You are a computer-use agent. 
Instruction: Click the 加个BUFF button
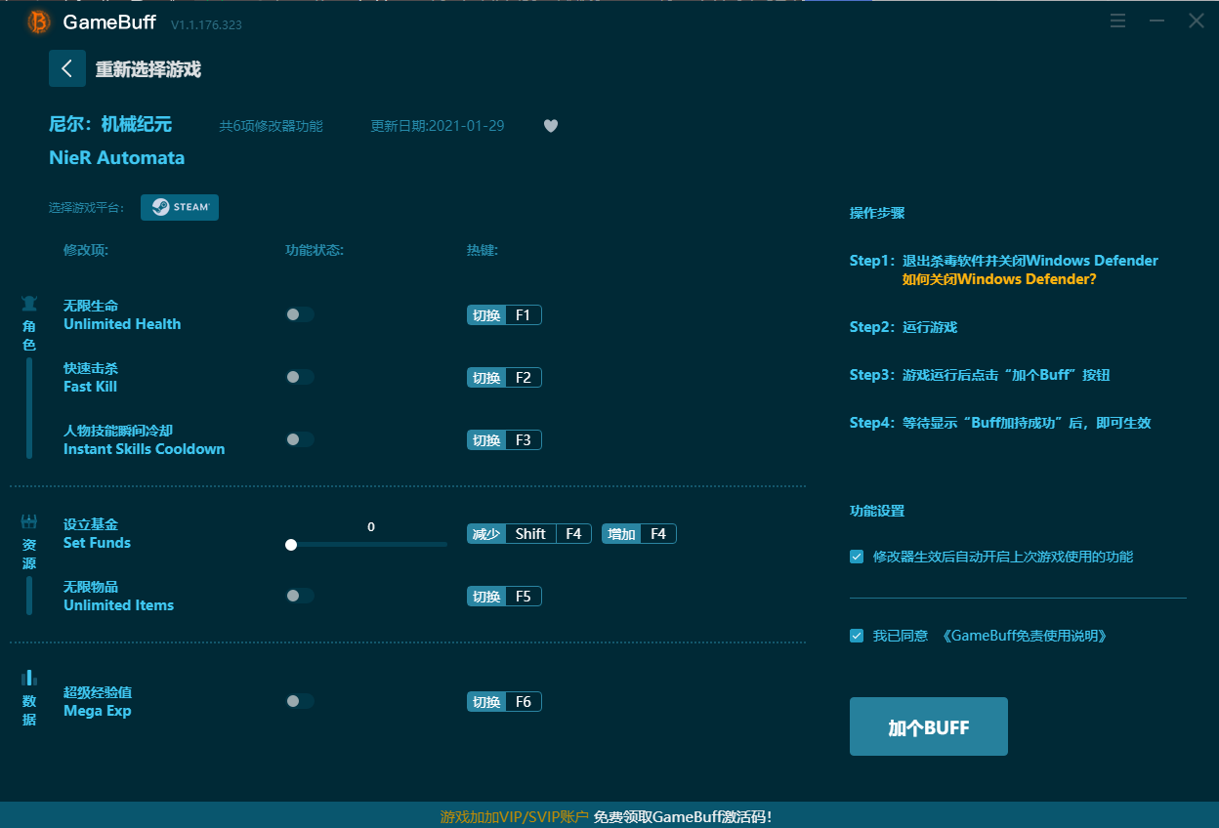point(929,726)
